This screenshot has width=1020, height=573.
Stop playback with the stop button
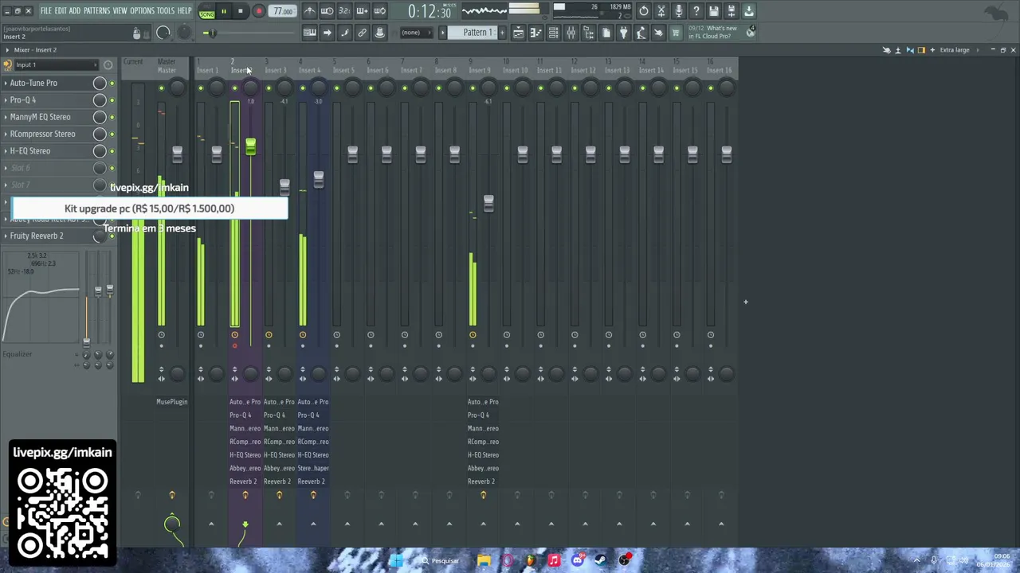tap(240, 11)
